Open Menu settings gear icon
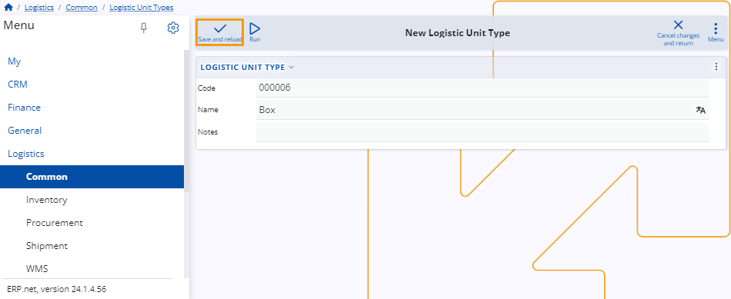 [173, 28]
